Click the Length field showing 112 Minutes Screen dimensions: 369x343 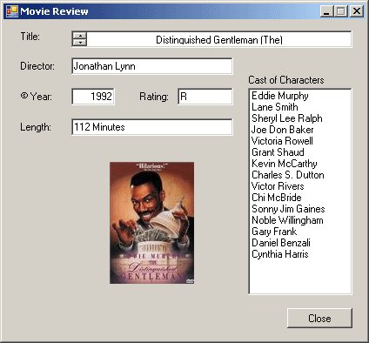coord(152,127)
